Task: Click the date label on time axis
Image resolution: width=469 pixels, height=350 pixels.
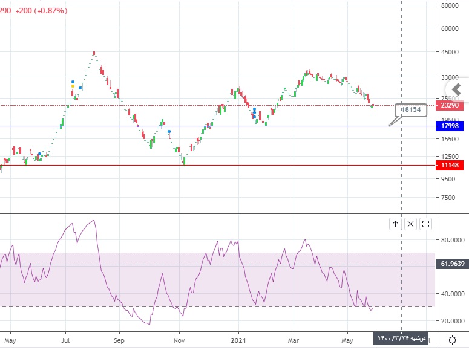Action: pos(401,338)
